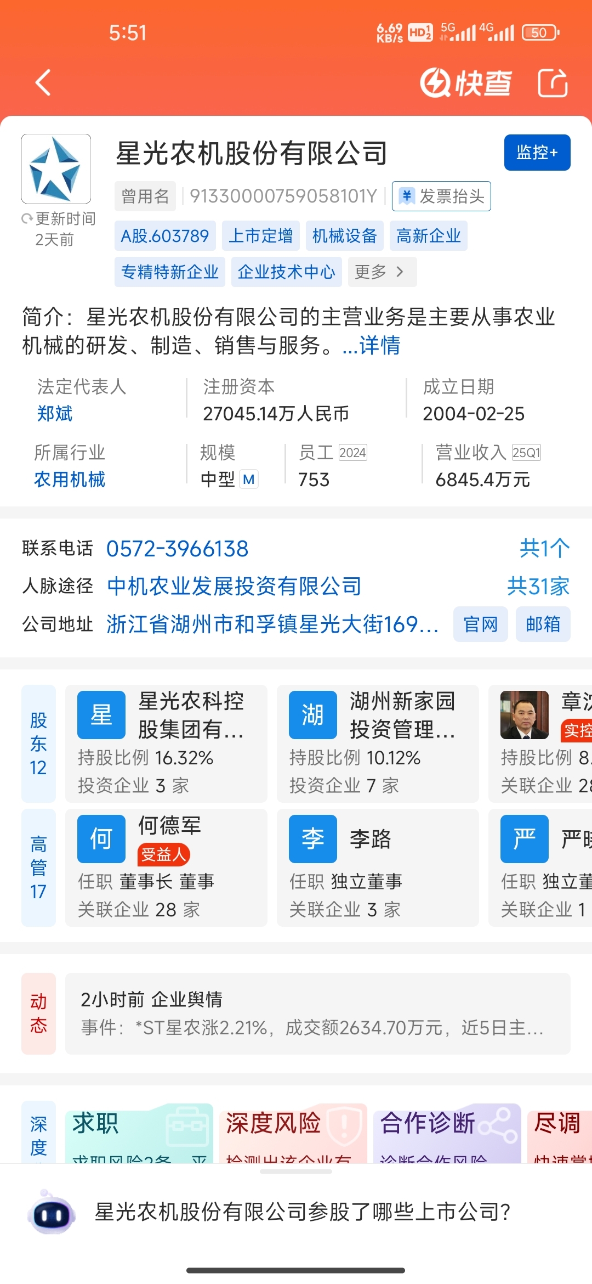
Task: Open the 农用机械 industry link
Action: coord(70,480)
